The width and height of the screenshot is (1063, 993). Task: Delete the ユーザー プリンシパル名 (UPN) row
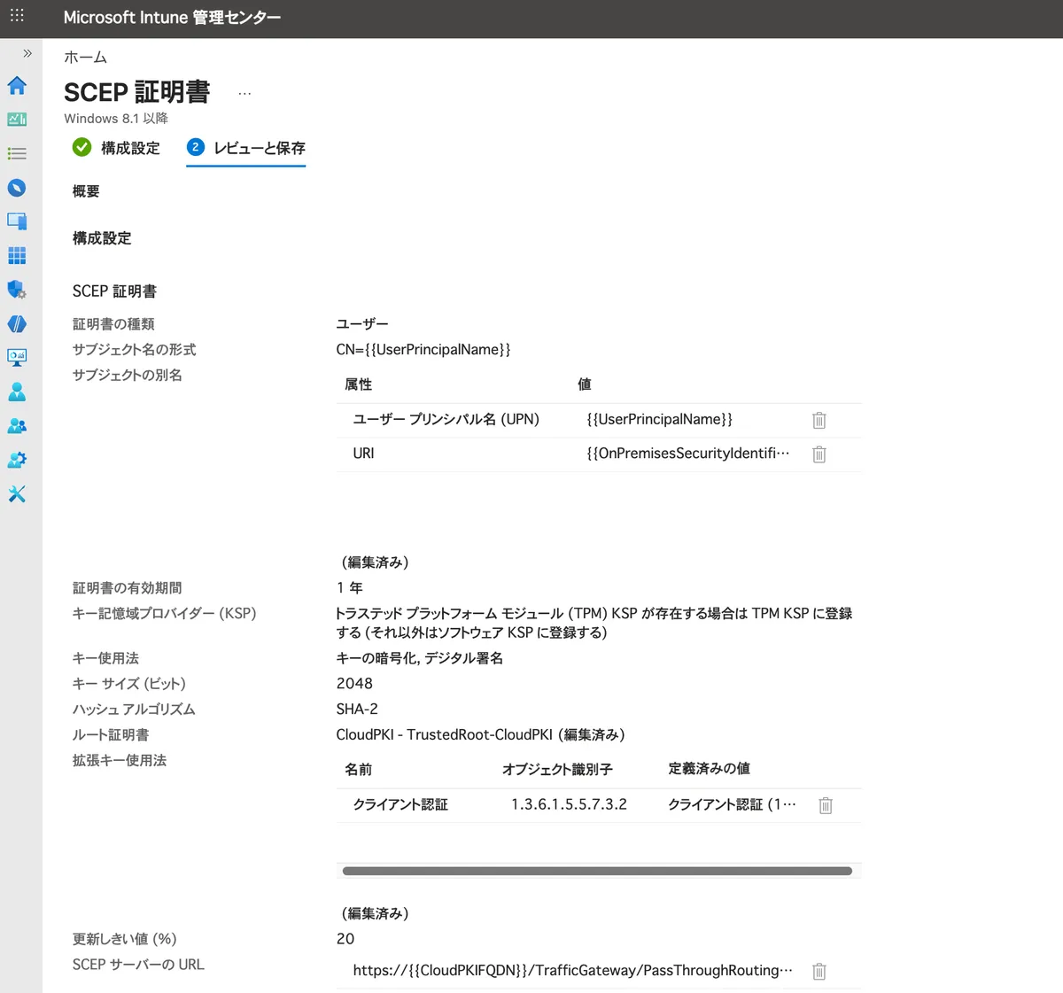point(819,420)
